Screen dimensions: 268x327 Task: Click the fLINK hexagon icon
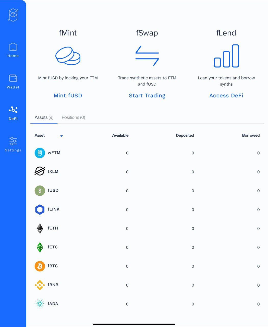[40, 209]
